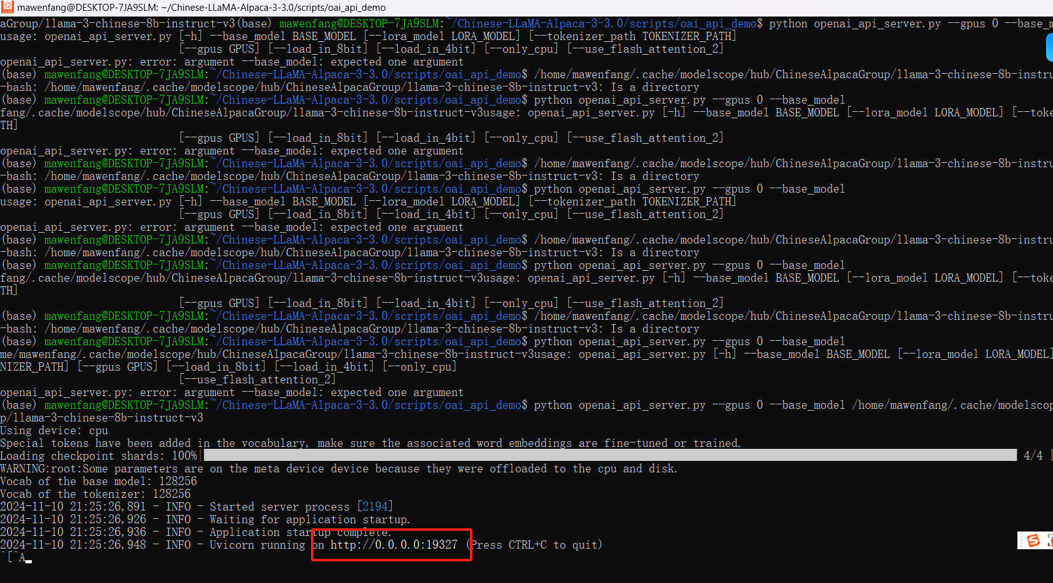The height and width of the screenshot is (583, 1053).
Task: Click the Ubuntu terminal icon in title bar
Action: [8, 8]
